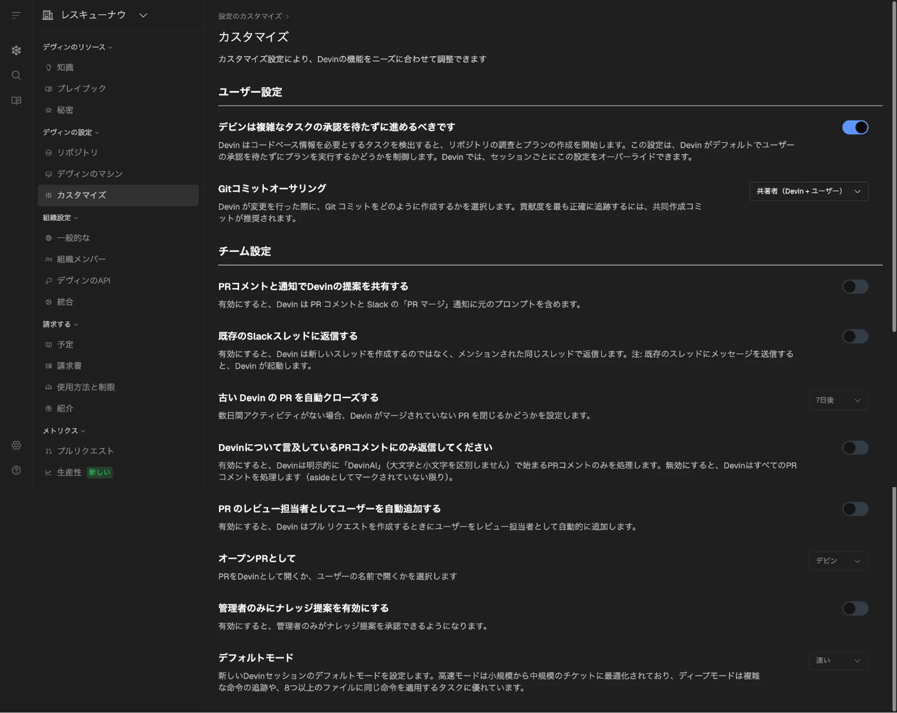The image size is (897, 713).
Task: Open the 速い default mode dropdown
Action: click(x=839, y=661)
